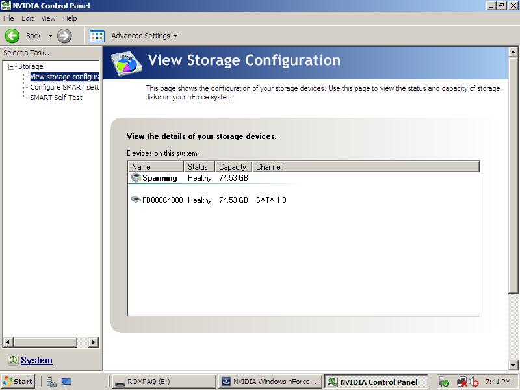Click the Start button label
520x390 pixels.
click(x=23, y=382)
